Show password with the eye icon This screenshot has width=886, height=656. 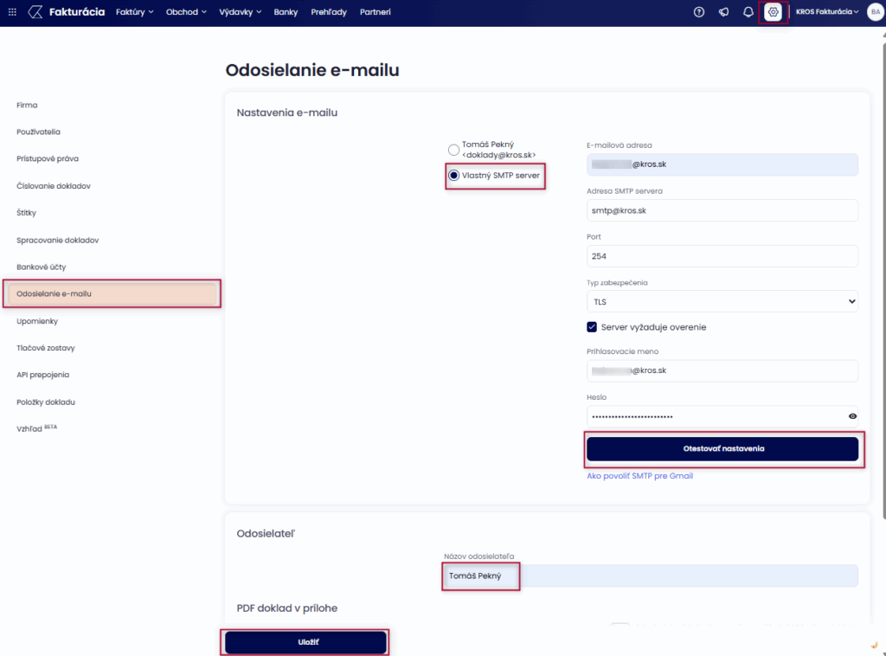tap(852, 416)
